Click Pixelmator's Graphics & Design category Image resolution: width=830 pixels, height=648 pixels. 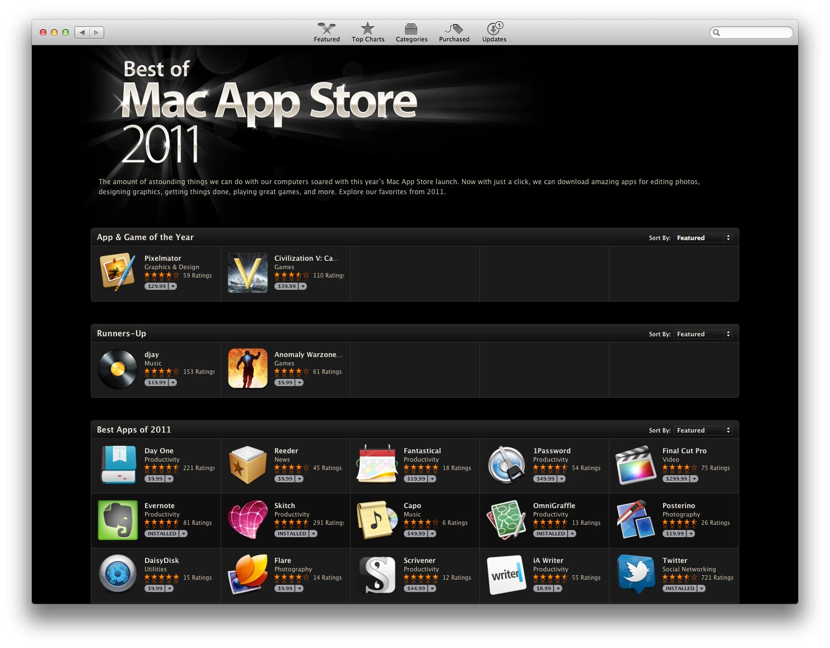coord(172,267)
